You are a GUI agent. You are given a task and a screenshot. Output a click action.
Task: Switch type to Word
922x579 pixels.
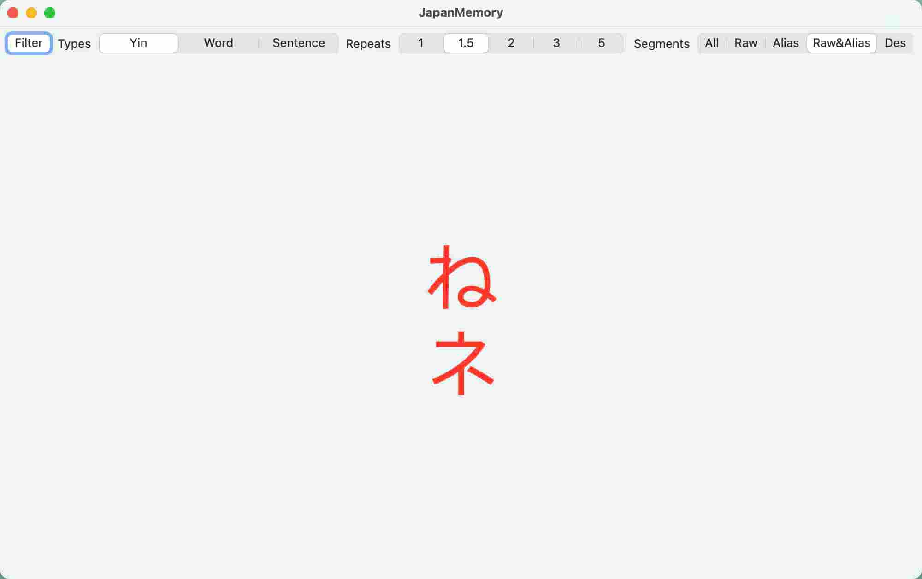(x=219, y=43)
